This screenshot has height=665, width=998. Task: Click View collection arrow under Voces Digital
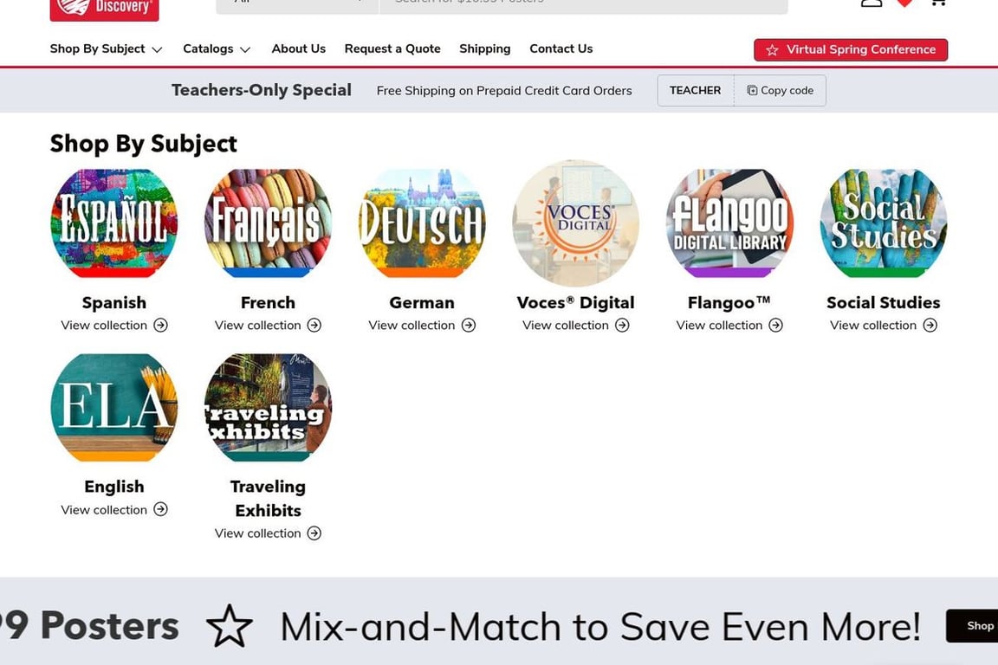tap(623, 326)
